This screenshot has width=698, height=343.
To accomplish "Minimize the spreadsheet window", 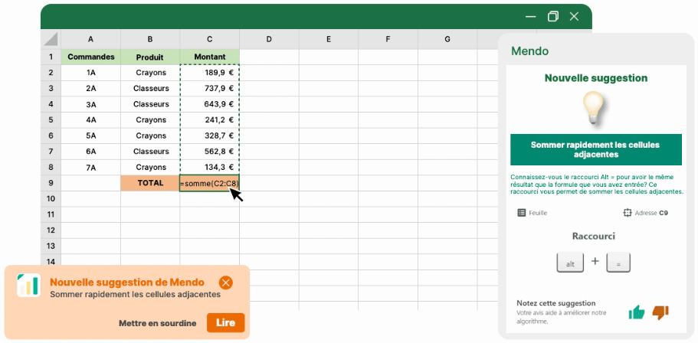I will (x=530, y=16).
